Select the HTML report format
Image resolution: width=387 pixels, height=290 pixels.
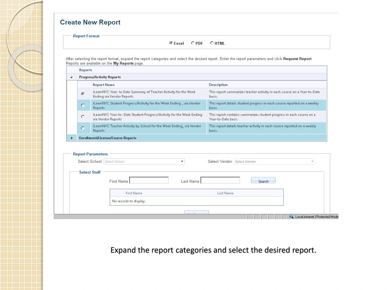tap(212, 43)
